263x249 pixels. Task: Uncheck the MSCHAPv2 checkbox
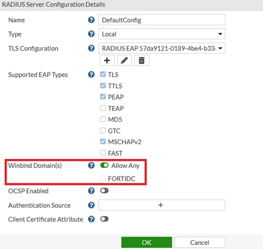coord(103,141)
